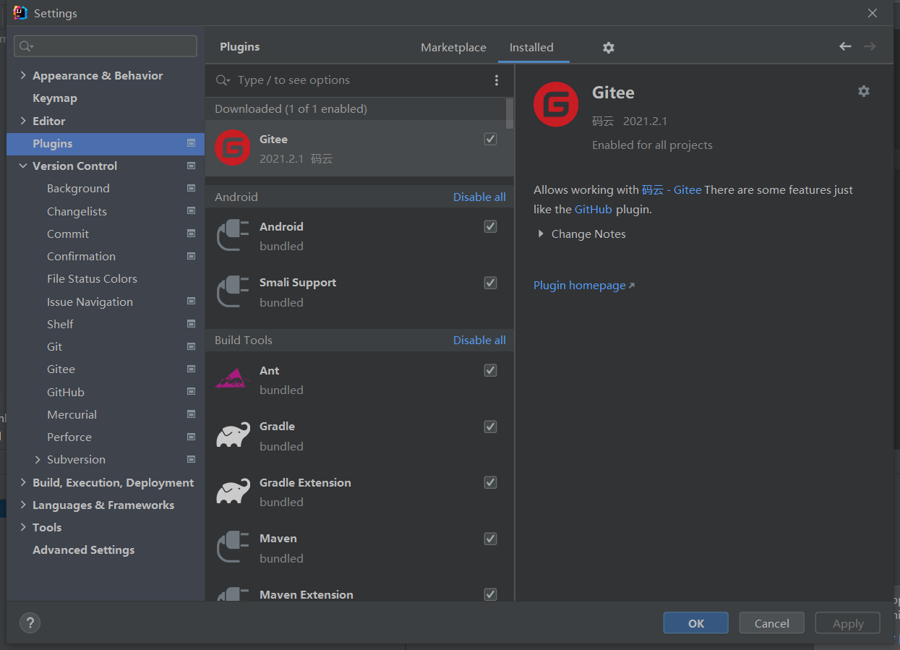900x650 pixels.
Task: Click project-level icon next to Mercurial
Action: 191,414
